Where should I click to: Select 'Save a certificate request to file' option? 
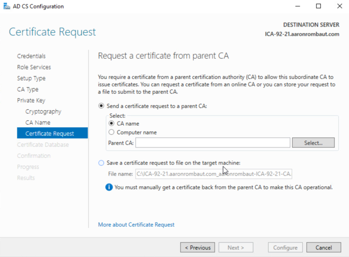click(x=101, y=163)
